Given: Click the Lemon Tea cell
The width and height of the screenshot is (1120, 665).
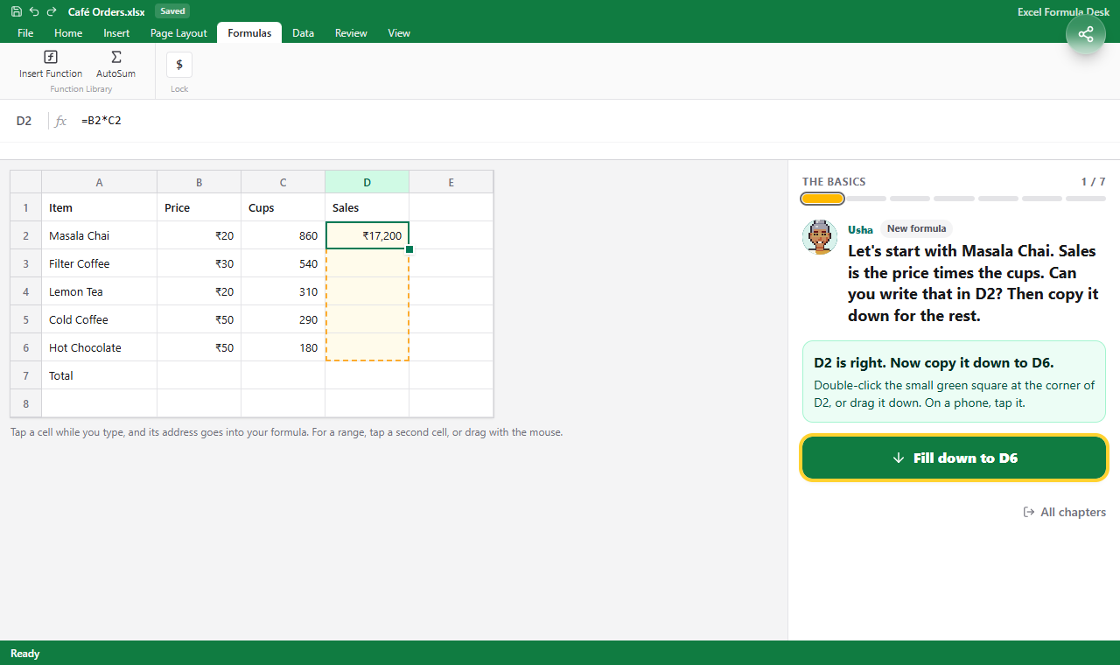Looking at the screenshot, I should point(100,291).
